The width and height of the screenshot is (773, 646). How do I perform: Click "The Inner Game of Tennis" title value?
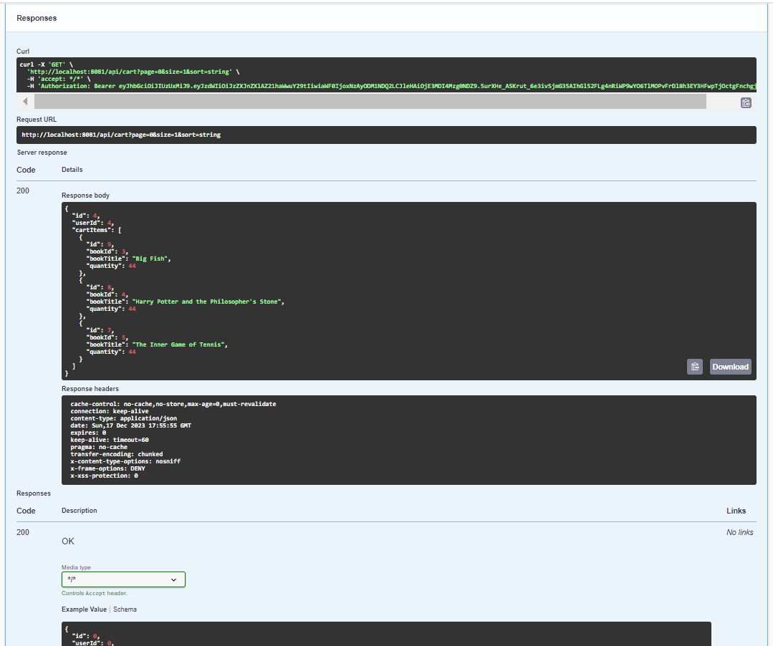coord(180,344)
